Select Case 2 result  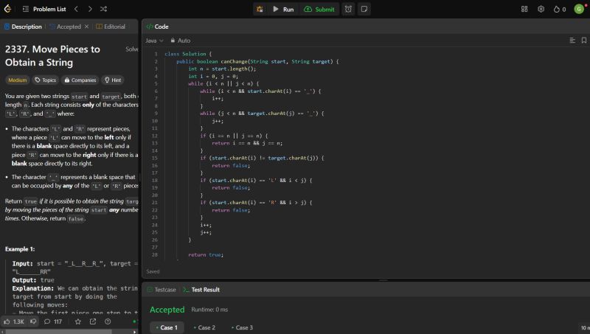click(x=204, y=327)
